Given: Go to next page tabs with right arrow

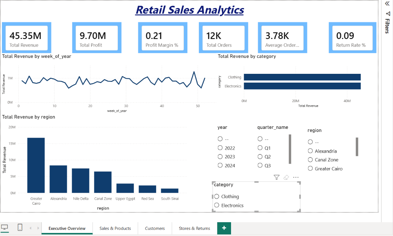Looking at the screenshot, I should click(x=38, y=228).
